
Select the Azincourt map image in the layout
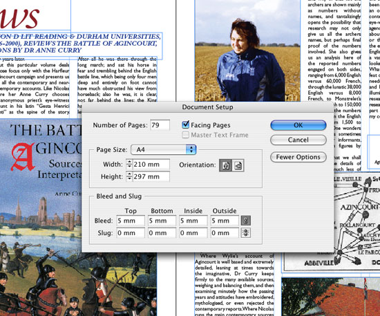click(x=357, y=221)
